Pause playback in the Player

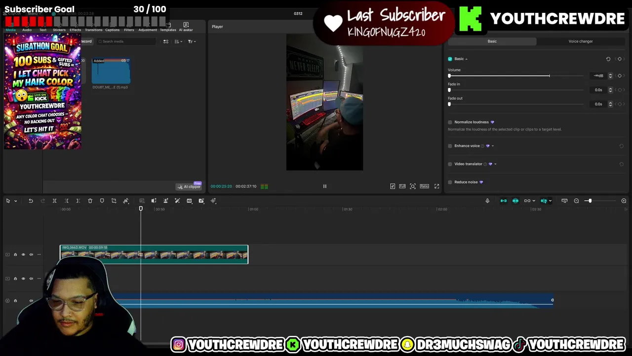[324, 186]
